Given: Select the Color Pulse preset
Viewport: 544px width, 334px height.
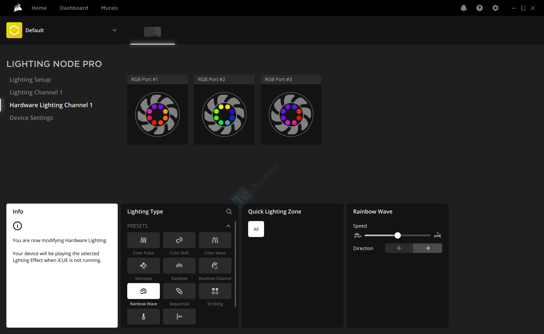Looking at the screenshot, I should [143, 240].
